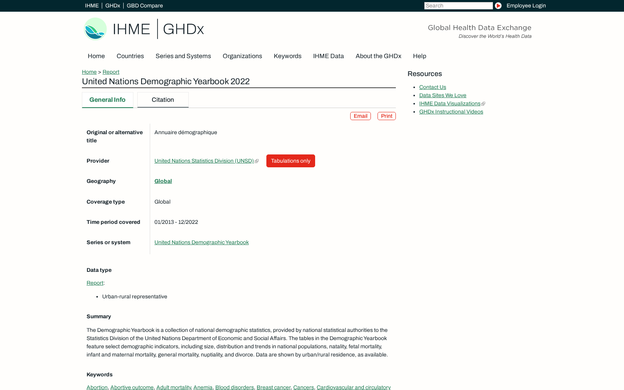
Task: Click the search input field
Action: click(458, 5)
